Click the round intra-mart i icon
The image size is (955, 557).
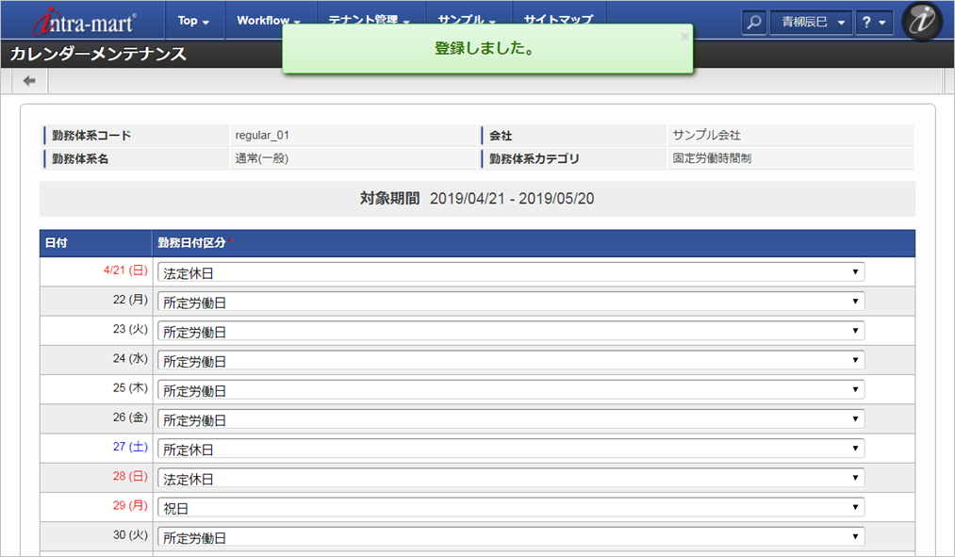[921, 21]
